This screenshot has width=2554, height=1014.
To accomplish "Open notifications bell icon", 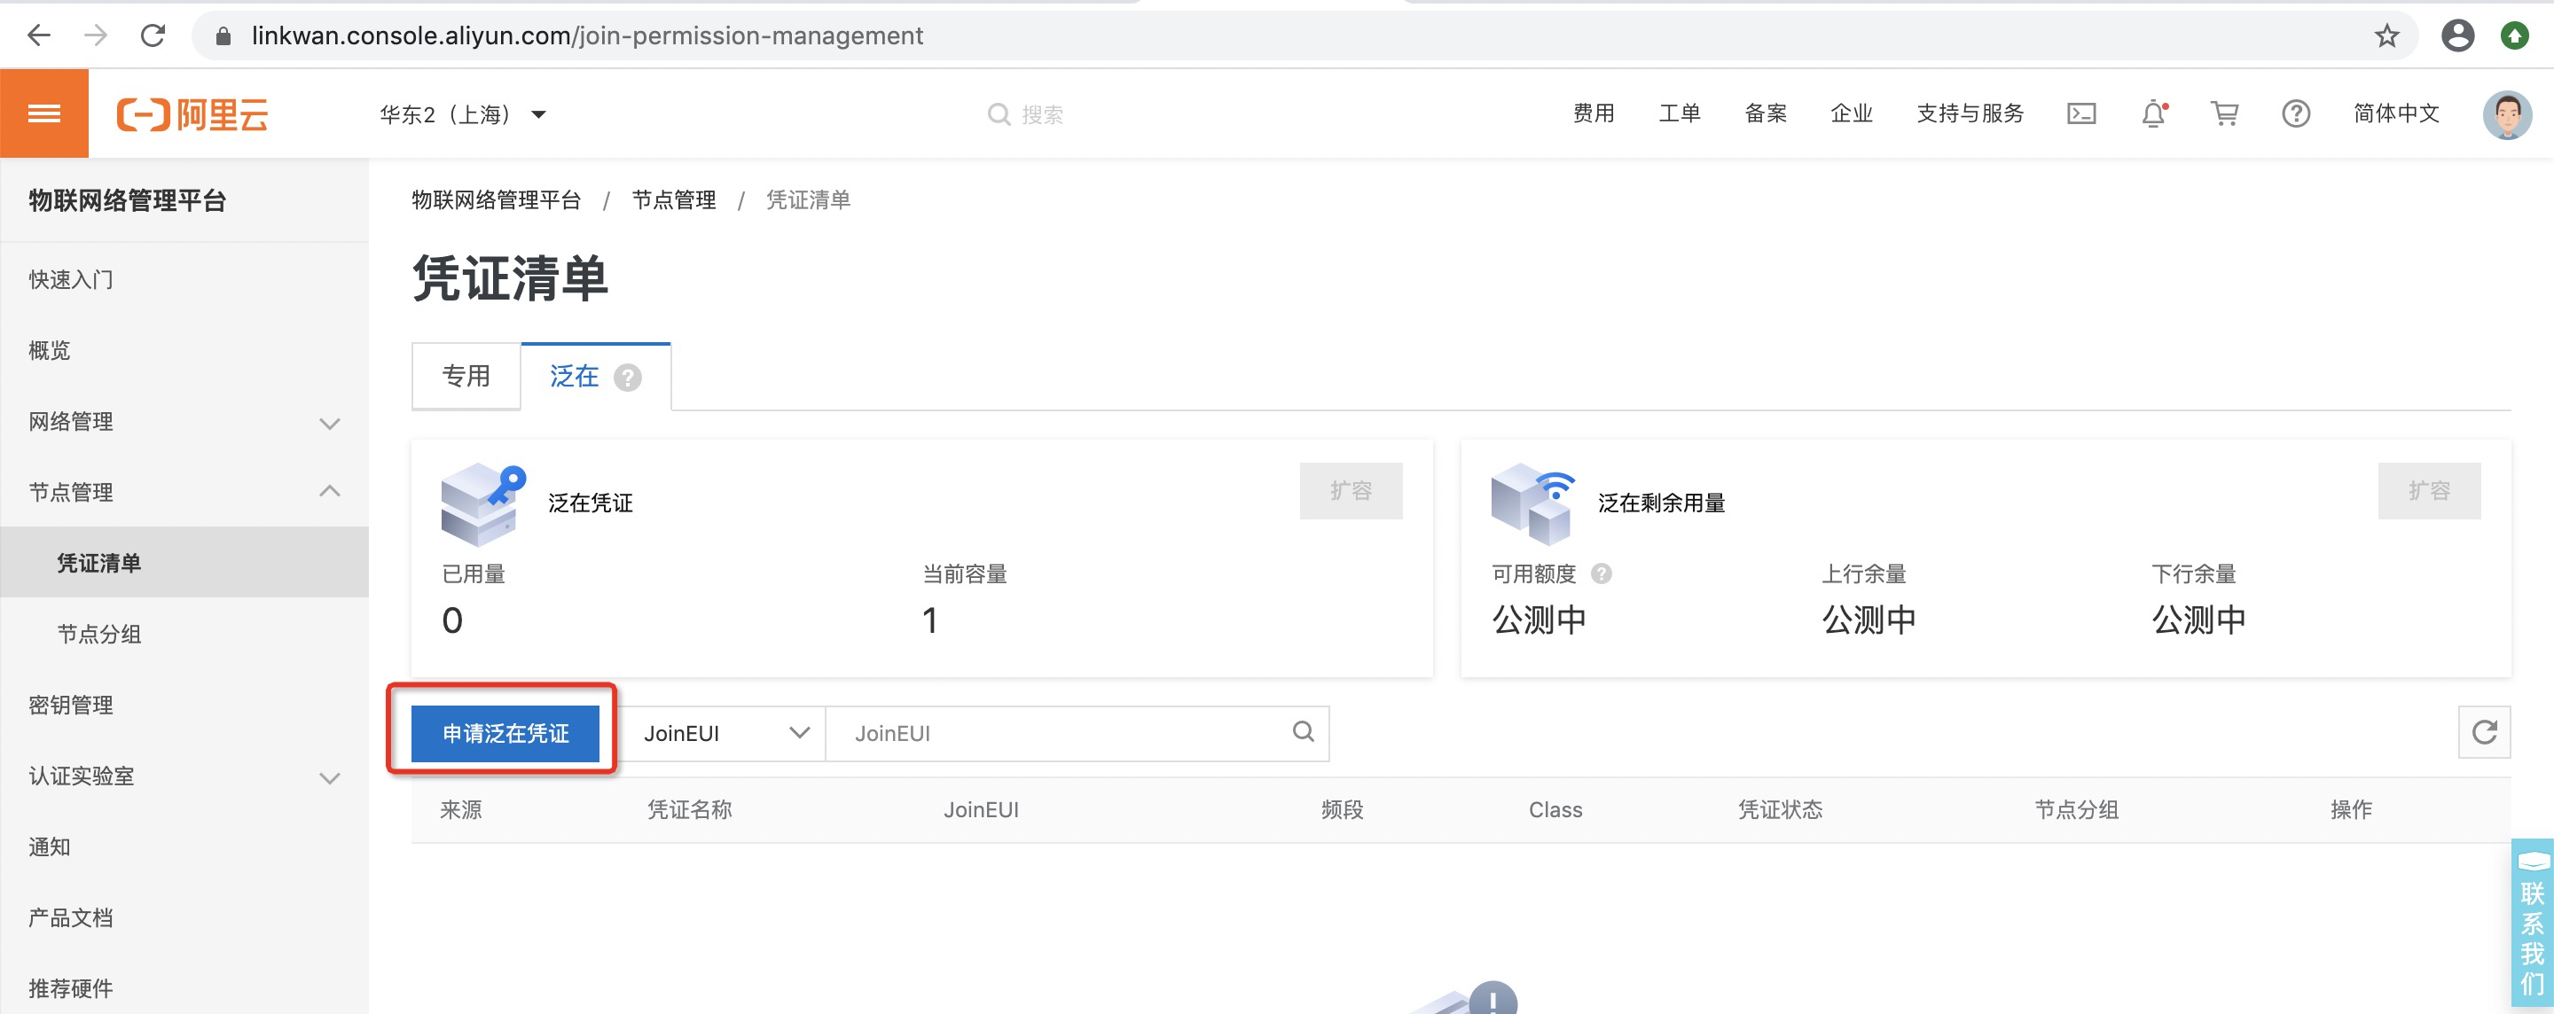I will 2153,114.
